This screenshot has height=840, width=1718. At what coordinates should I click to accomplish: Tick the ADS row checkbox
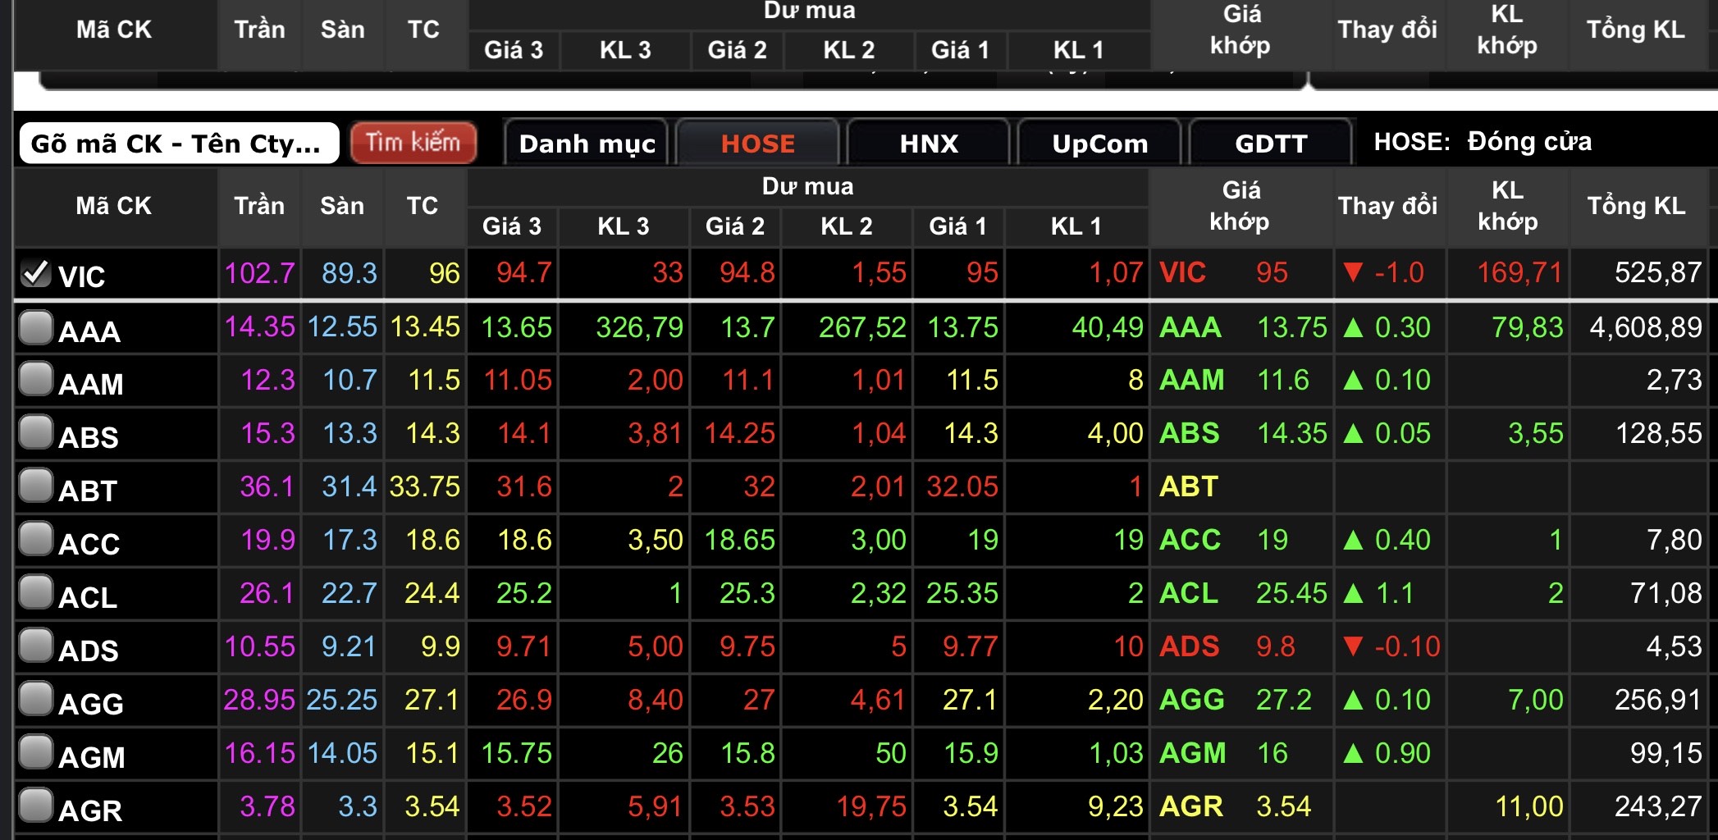pyautogui.click(x=36, y=646)
